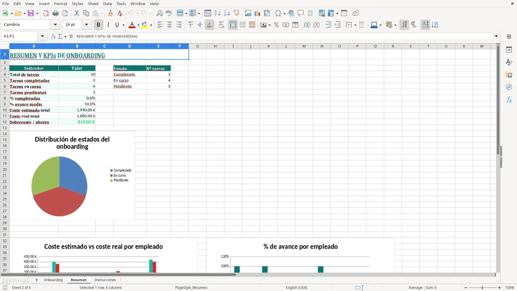Click the zoom slider in the status bar
The width and height of the screenshot is (517, 291).
tap(483, 288)
